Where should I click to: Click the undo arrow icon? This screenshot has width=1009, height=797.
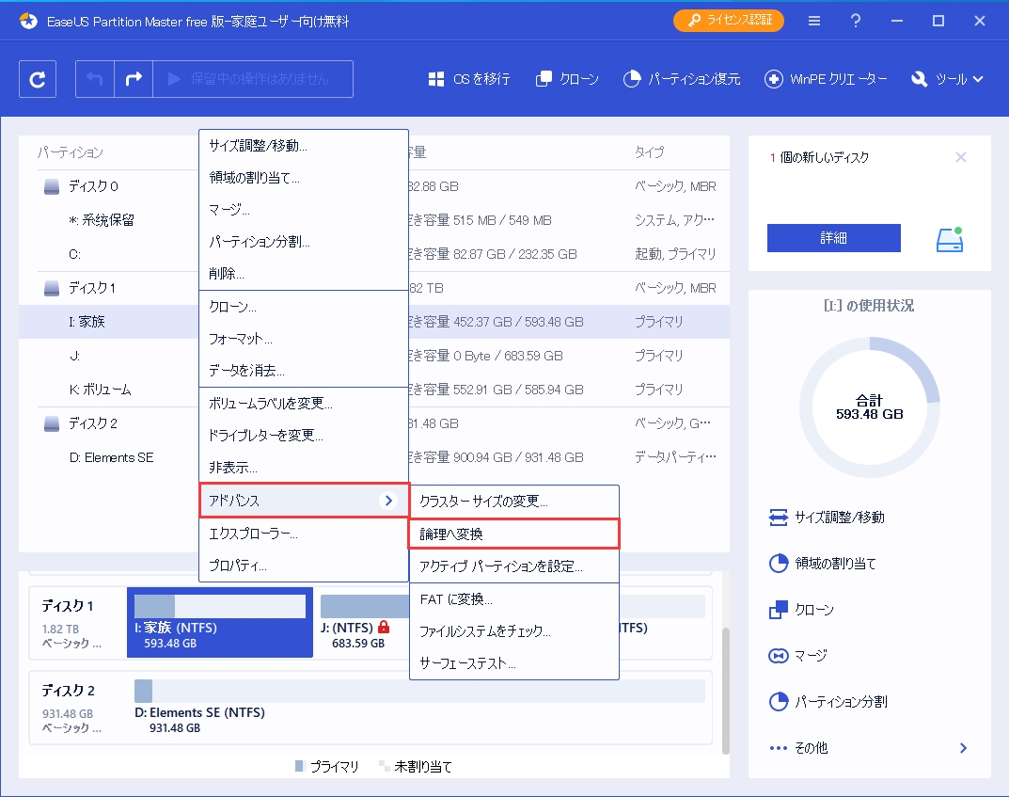pos(93,79)
